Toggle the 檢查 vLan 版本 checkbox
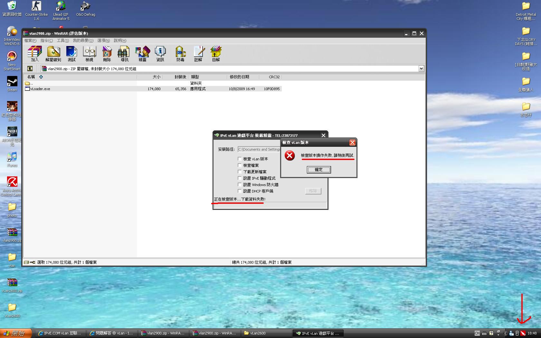 [240, 159]
